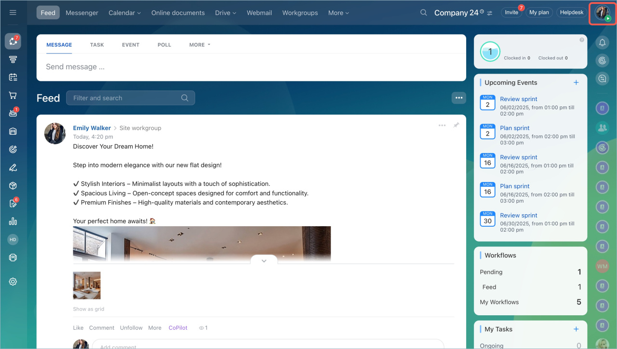Click the notifications bell icon
The width and height of the screenshot is (617, 349).
(x=602, y=43)
